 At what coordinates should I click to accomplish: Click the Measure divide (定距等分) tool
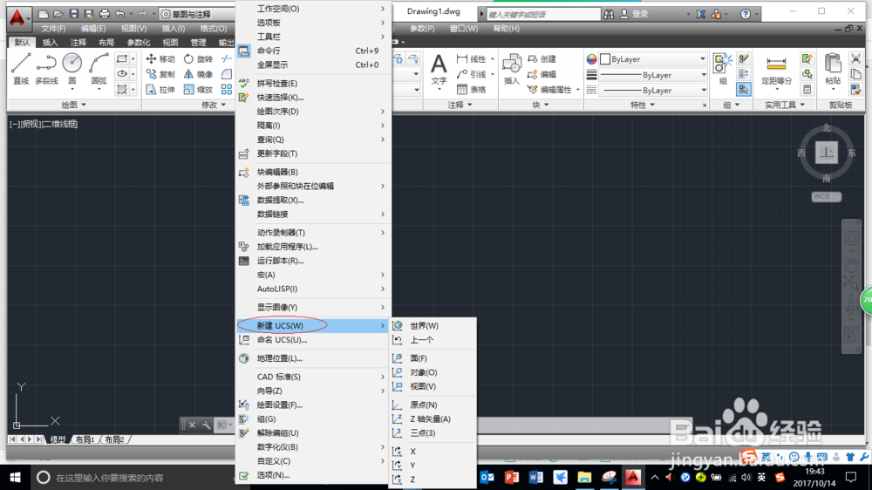point(776,70)
